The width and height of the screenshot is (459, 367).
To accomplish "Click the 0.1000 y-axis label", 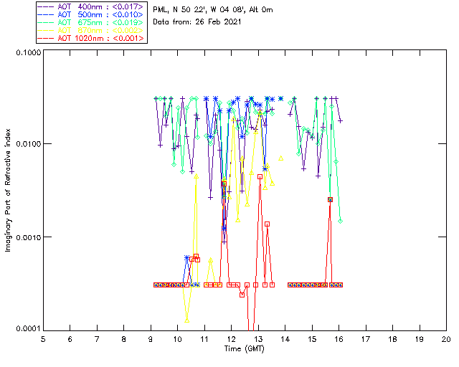I will click(x=28, y=52).
